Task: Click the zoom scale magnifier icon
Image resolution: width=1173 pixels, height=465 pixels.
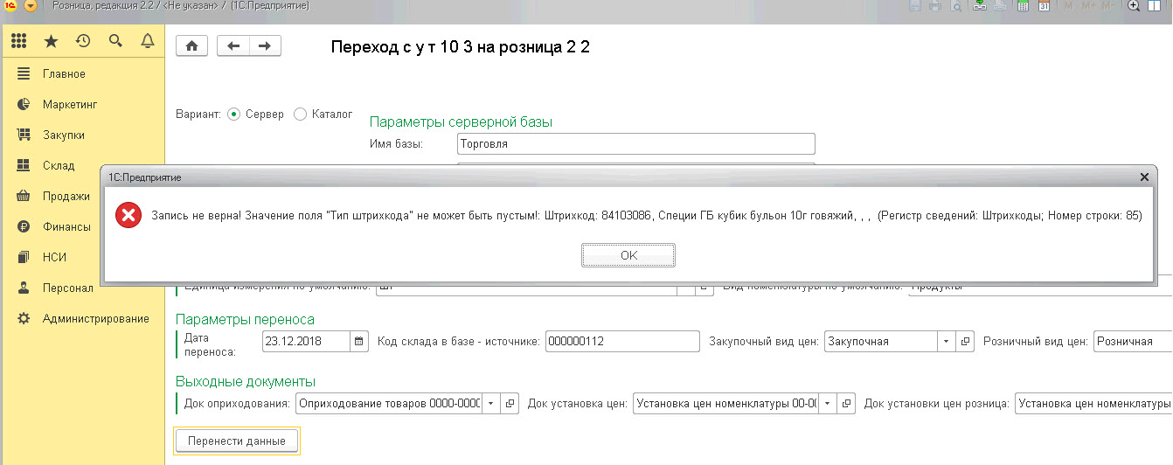Action: [x=1134, y=6]
